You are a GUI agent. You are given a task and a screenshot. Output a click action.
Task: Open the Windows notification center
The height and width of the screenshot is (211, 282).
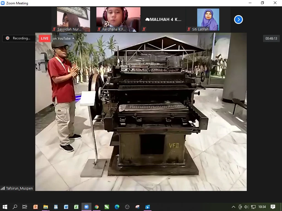tap(273, 207)
